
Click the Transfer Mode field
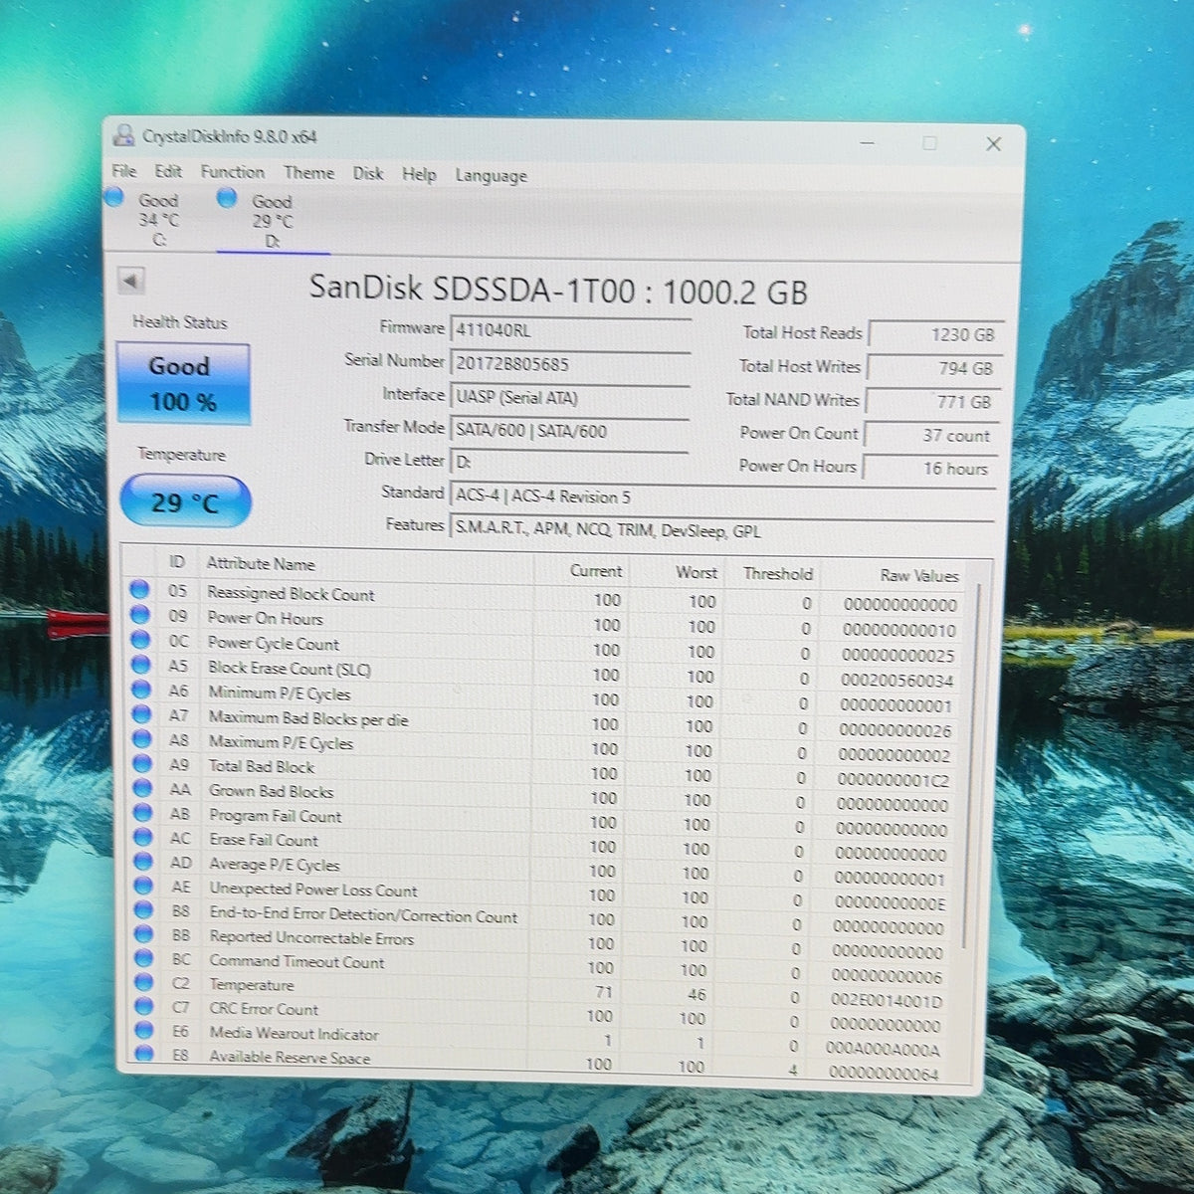pyautogui.click(x=570, y=431)
